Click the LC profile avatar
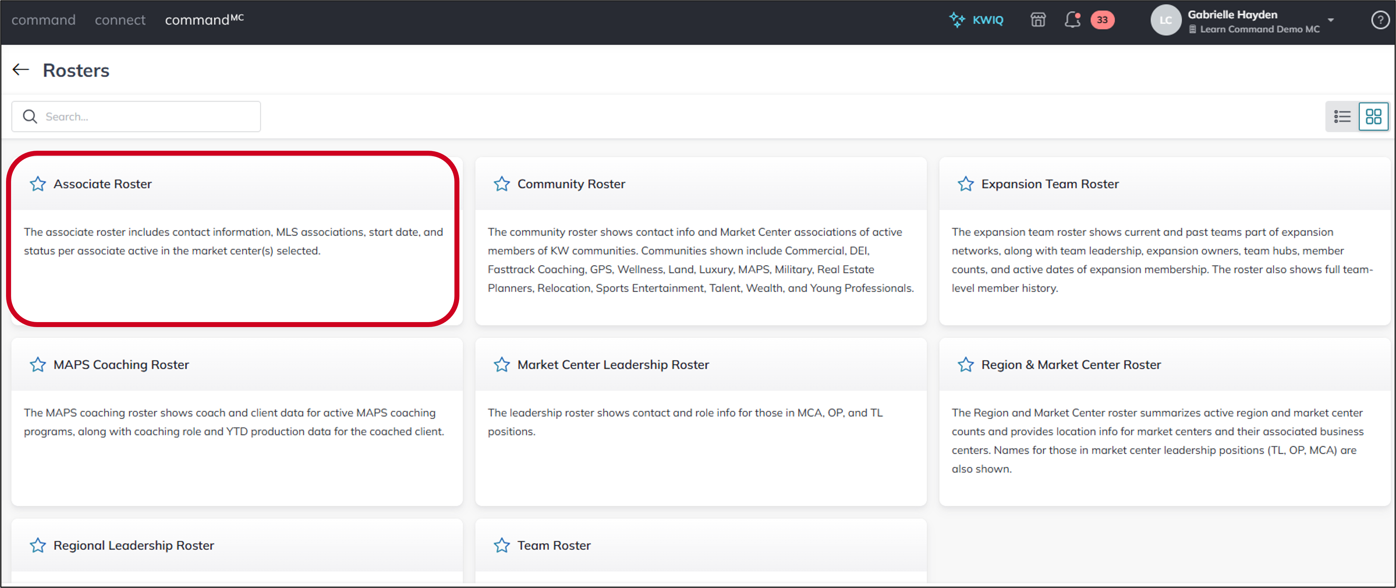This screenshot has width=1396, height=588. (1166, 20)
